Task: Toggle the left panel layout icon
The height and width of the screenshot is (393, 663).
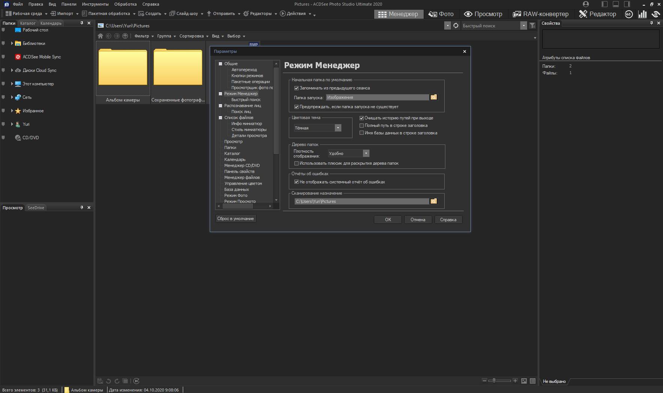Action: coord(604,4)
